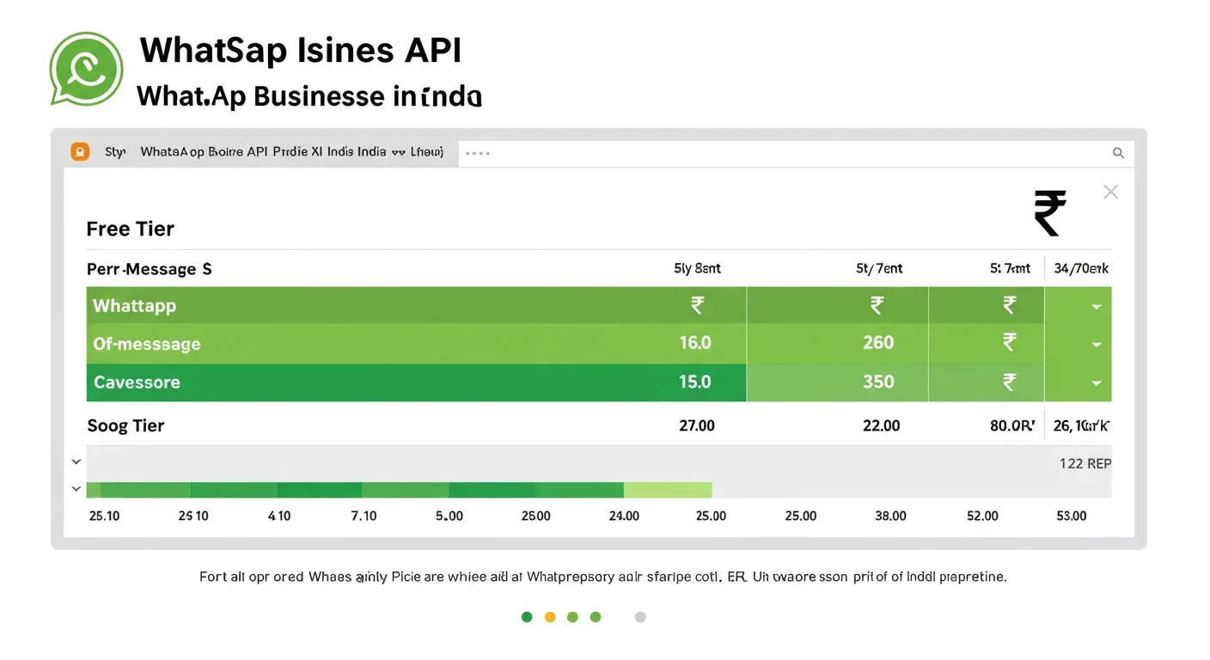
Task: Go to the gray carousel dot
Action: click(x=639, y=617)
